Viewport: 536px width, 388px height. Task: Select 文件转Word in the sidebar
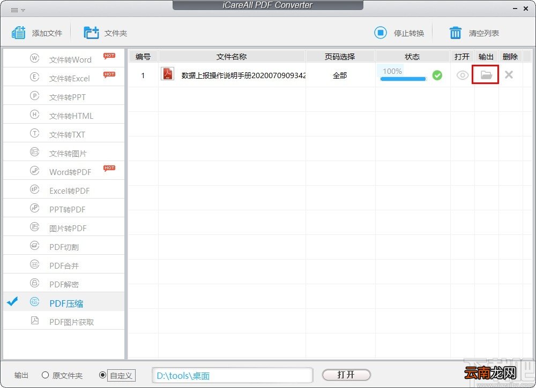point(64,58)
